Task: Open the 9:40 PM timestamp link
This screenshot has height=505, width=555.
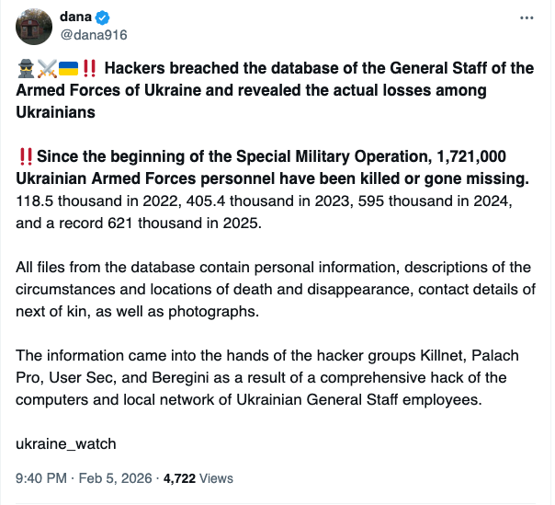Action: pos(42,478)
